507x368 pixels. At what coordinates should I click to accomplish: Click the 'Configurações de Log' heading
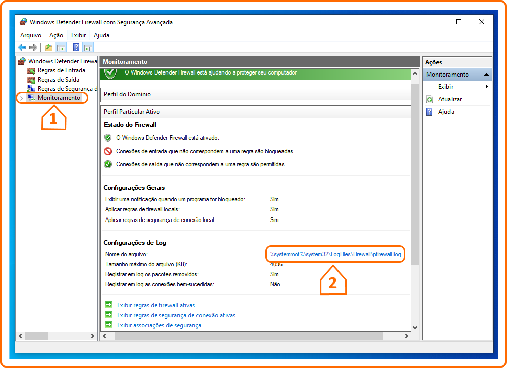tap(135, 243)
